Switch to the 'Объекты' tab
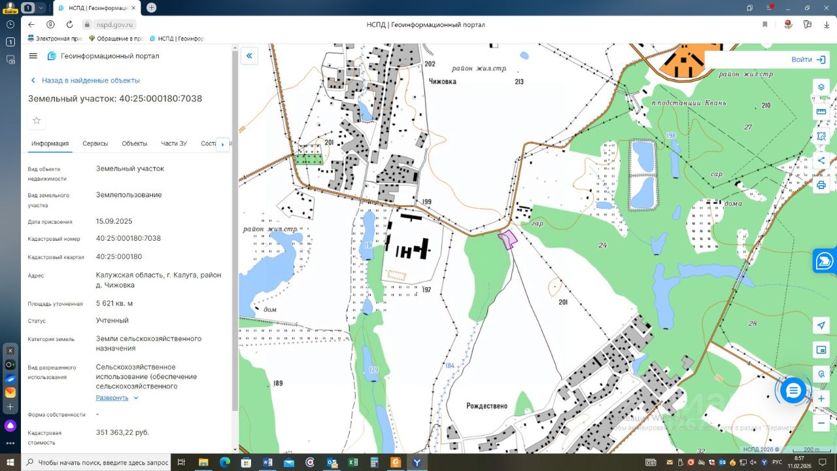837x471 pixels. [135, 144]
